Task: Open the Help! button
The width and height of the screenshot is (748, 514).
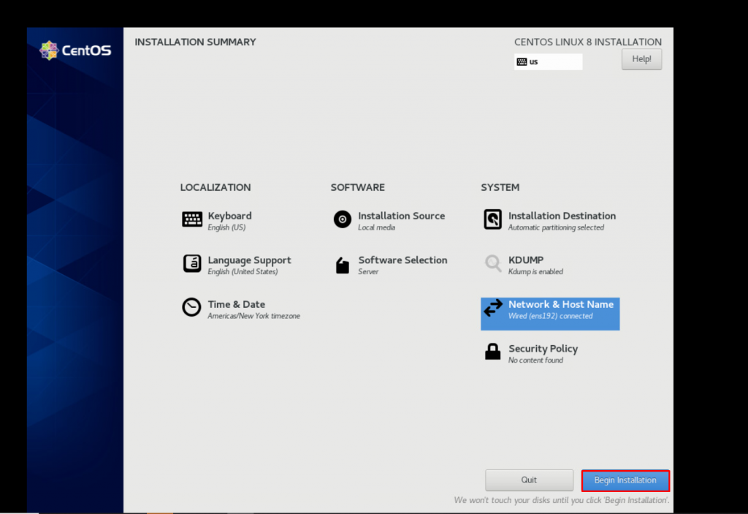Action: point(641,59)
